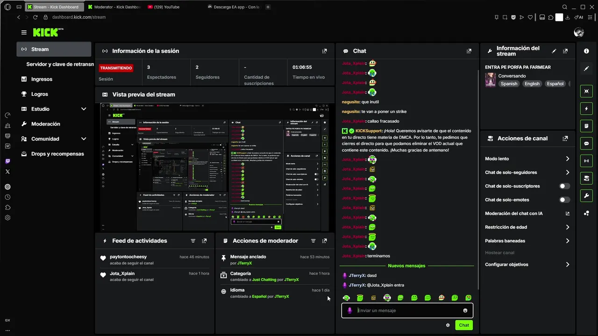Click the Conversando category thumbnail

[490, 80]
